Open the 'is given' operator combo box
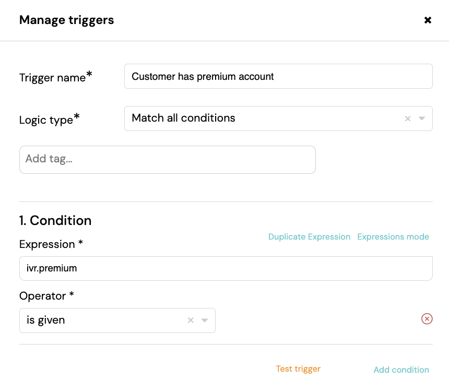The width and height of the screenshot is (449, 380). (x=117, y=320)
